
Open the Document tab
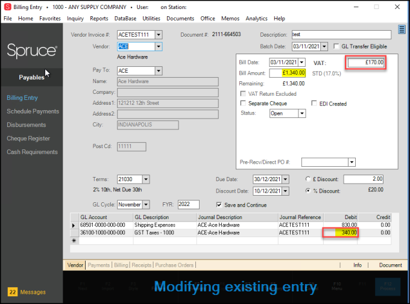pos(390,265)
